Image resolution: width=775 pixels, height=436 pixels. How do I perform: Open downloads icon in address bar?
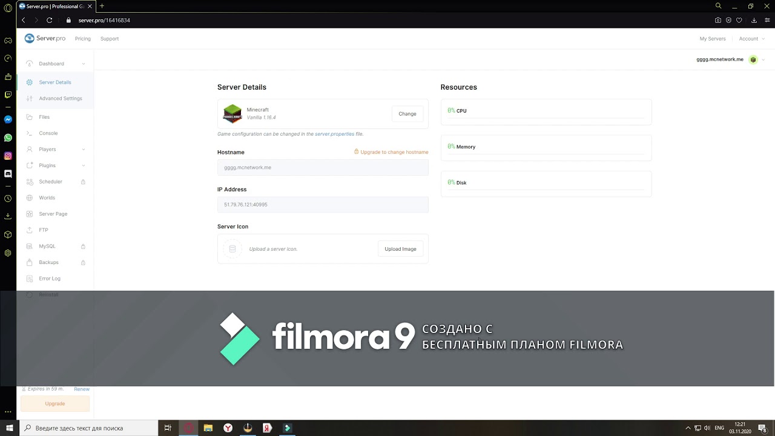754,20
